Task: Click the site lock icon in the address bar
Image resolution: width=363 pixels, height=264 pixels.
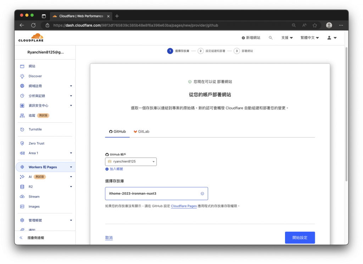Action: 48,25
